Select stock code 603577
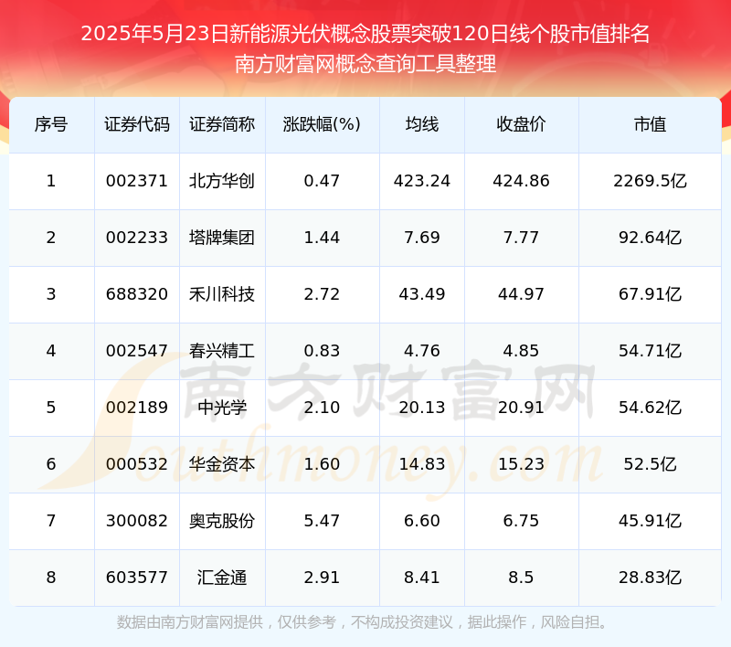Screen dimensions: 731x647 [x=136, y=577]
